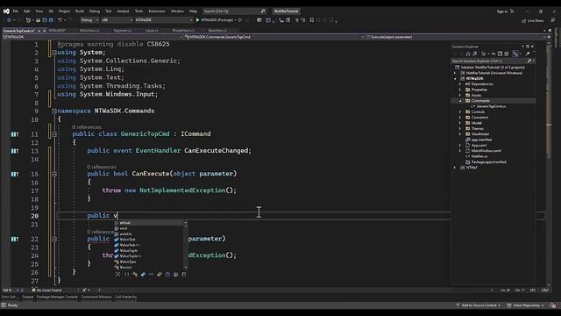Collapse CanExecute method block
This screenshot has width=561, height=316.
[54, 174]
